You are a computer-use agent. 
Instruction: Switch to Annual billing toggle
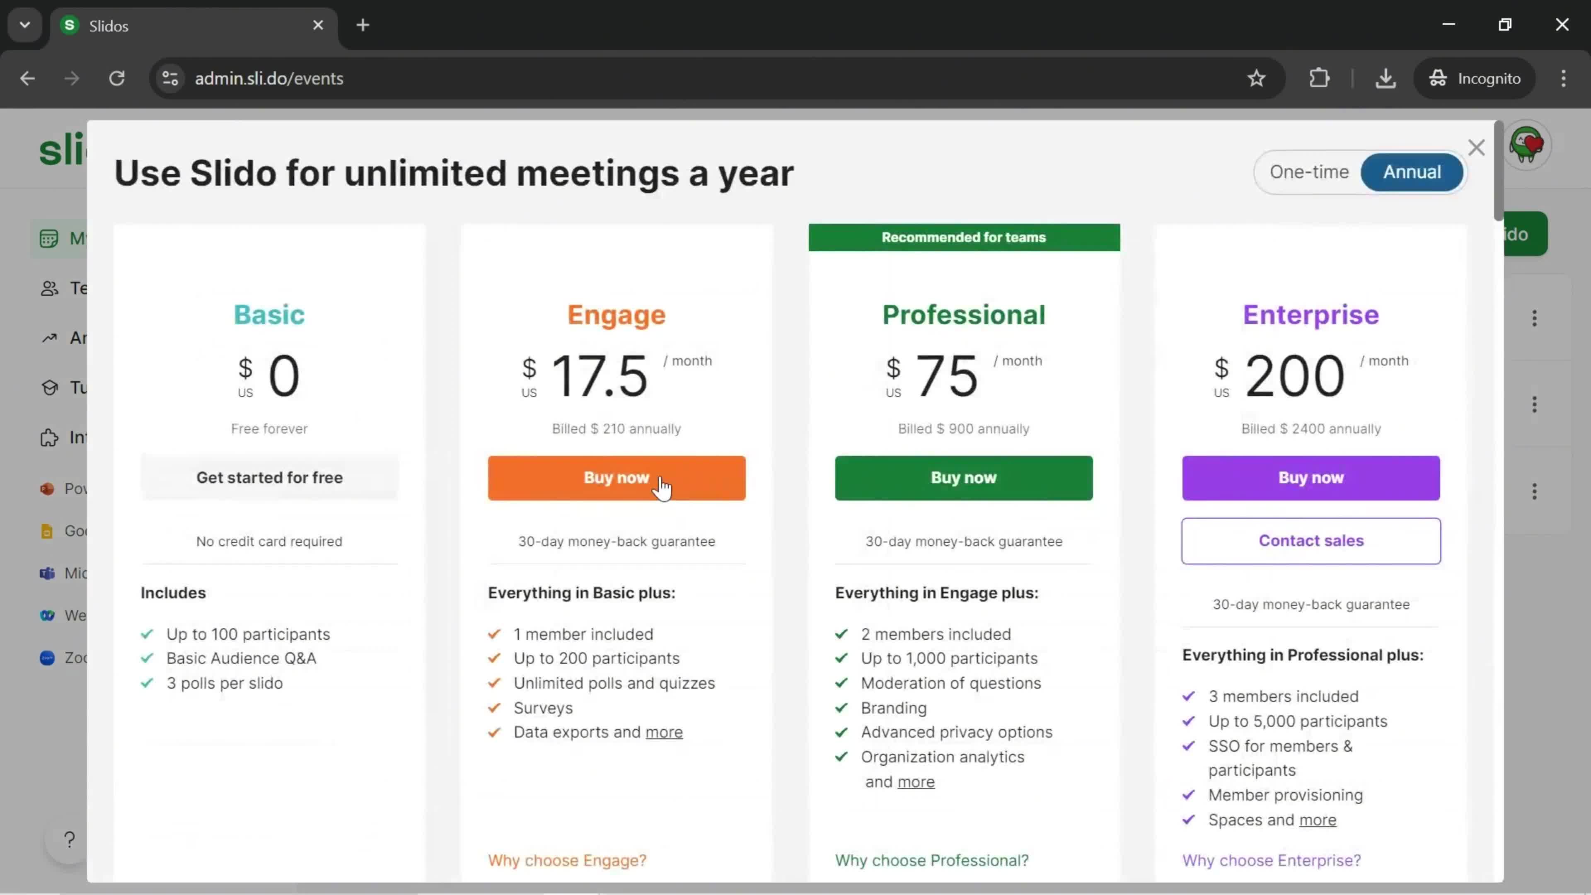[x=1412, y=172]
